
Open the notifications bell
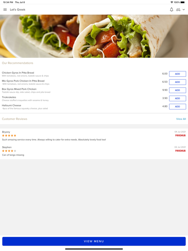171,9
